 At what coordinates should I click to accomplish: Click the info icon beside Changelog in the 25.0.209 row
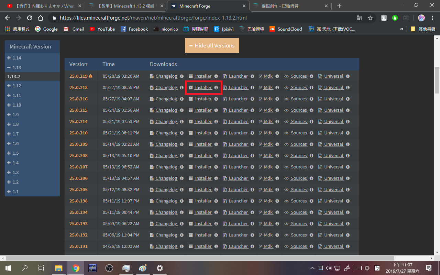(x=181, y=144)
